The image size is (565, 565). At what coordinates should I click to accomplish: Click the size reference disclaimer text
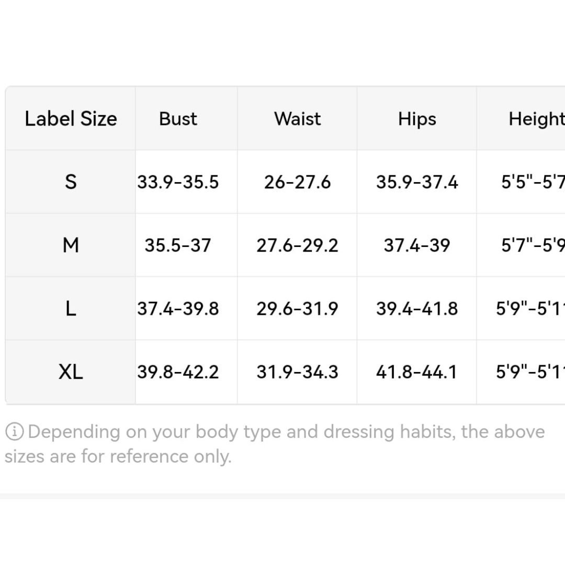click(x=275, y=444)
